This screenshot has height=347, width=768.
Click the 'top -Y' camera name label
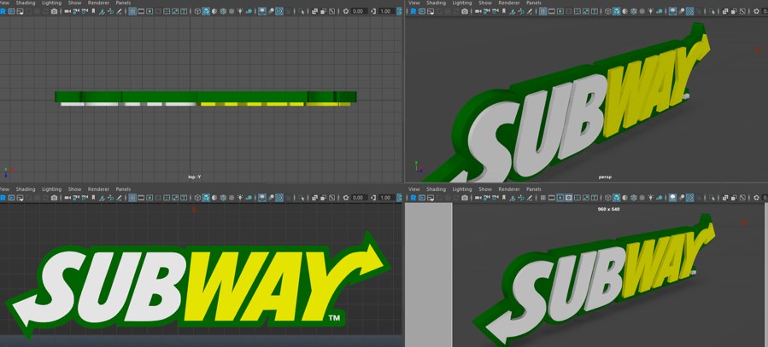pyautogui.click(x=195, y=177)
